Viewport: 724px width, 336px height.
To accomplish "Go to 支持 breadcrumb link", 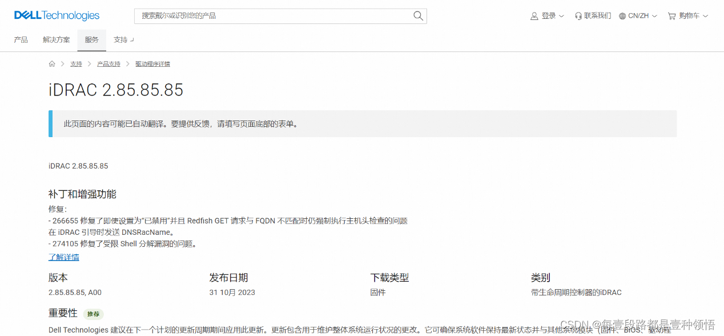I will [x=77, y=64].
